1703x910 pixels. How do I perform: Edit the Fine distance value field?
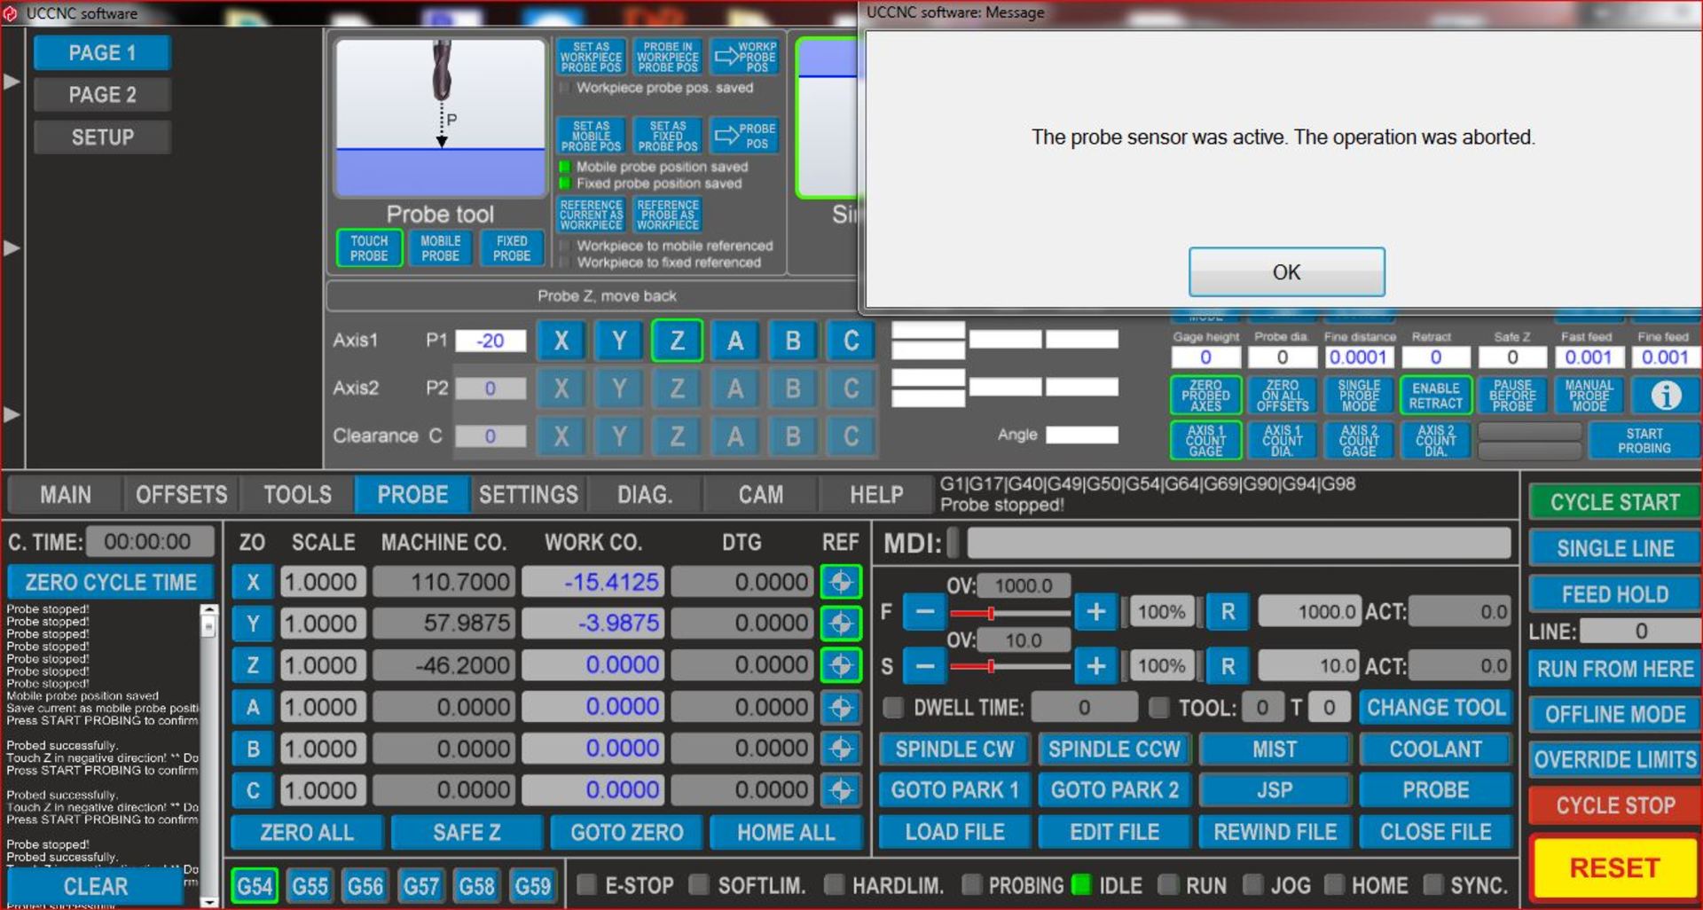[1358, 357]
